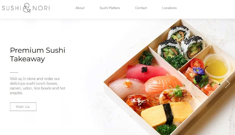Go to the next slide with the right chevron
235x135 pixels.
pyautogui.click(x=227, y=84)
